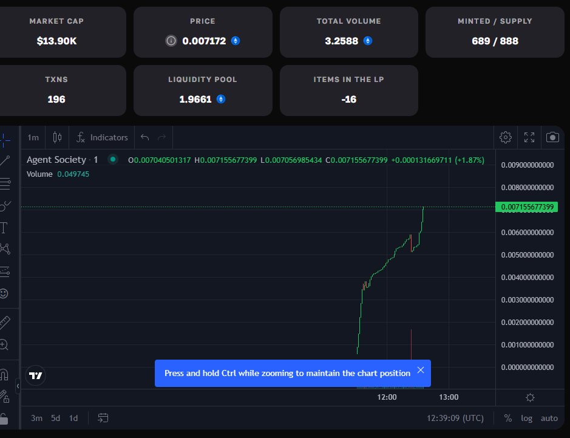Image resolution: width=570 pixels, height=438 pixels.
Task: Open the 1m interval dropdown
Action: tap(33, 137)
